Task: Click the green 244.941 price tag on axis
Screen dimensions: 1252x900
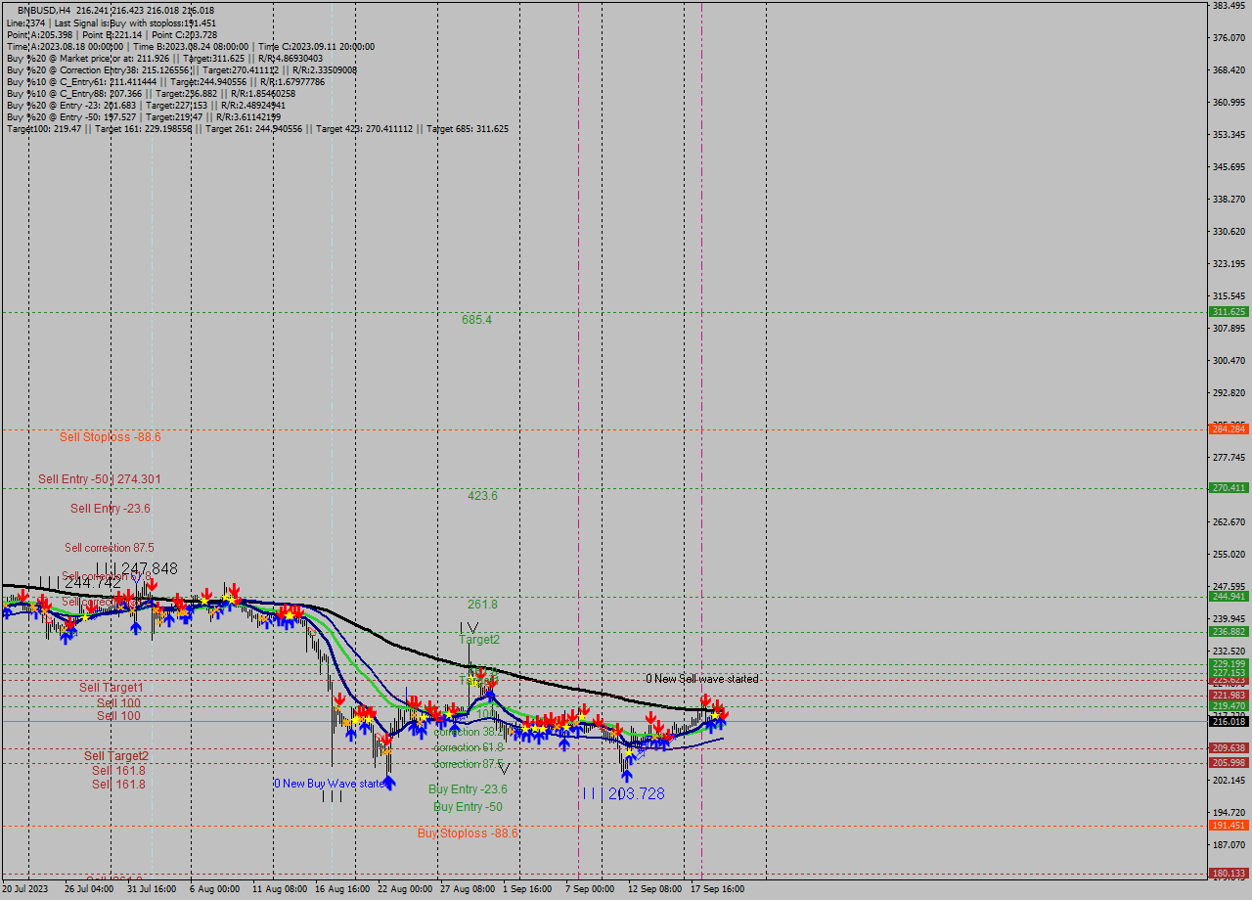Action: 1229,596
